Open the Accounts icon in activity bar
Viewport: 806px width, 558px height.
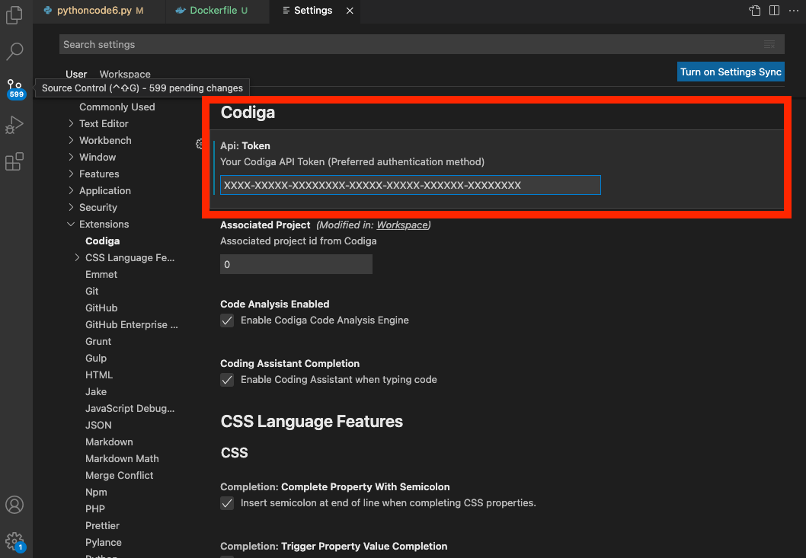pyautogui.click(x=14, y=505)
